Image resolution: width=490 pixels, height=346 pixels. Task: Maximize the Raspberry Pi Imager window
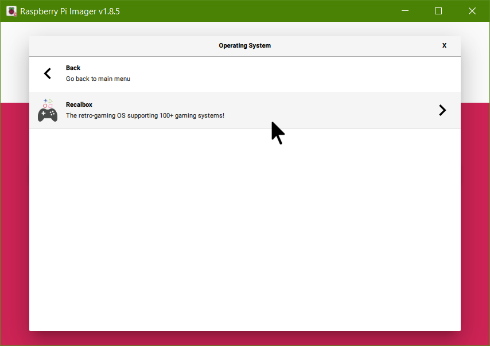438,11
